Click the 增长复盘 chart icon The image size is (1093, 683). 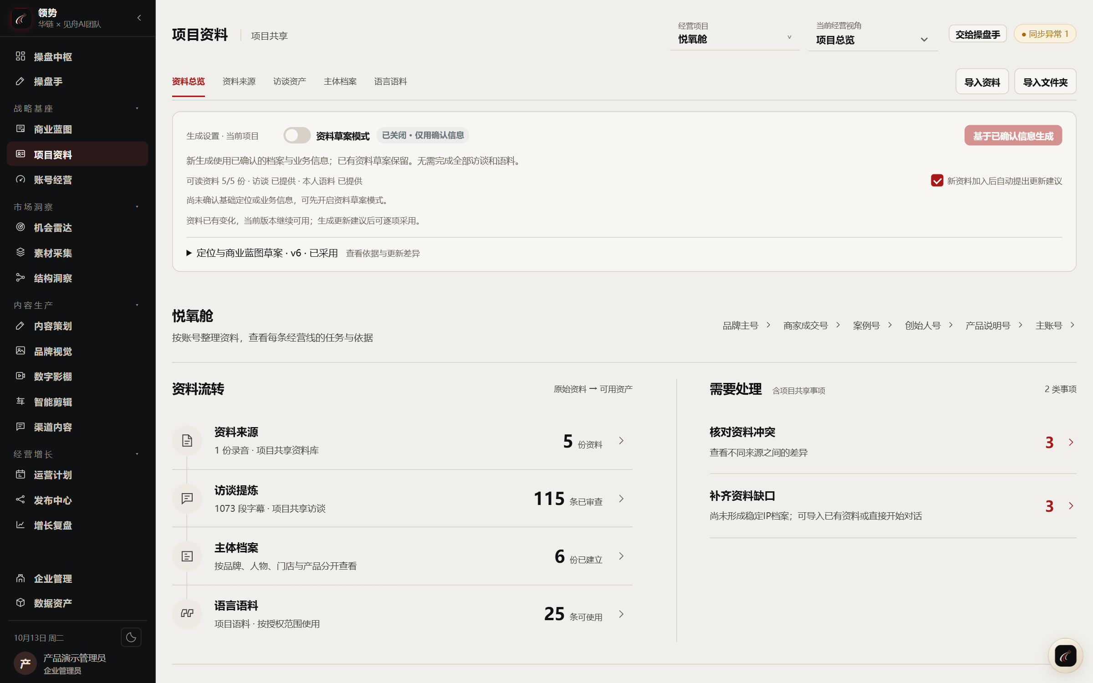click(x=20, y=525)
